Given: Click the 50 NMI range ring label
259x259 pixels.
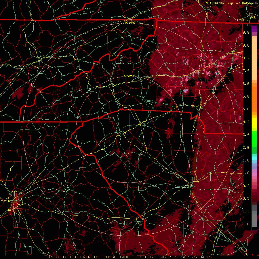Looking at the screenshot, I should [x=129, y=76].
